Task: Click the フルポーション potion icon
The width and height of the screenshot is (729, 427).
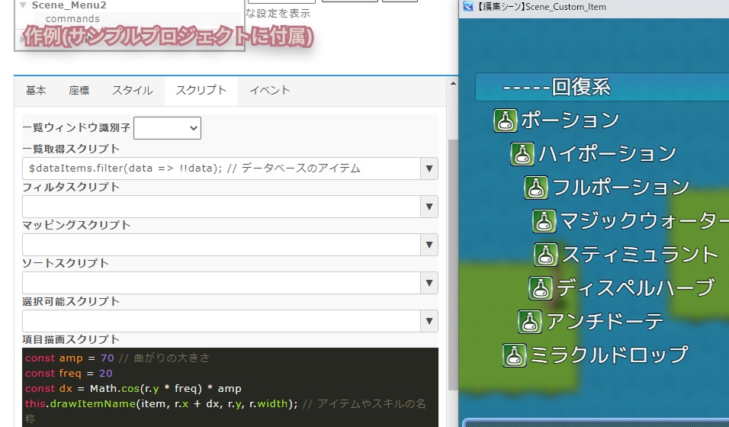Action: [x=536, y=188]
